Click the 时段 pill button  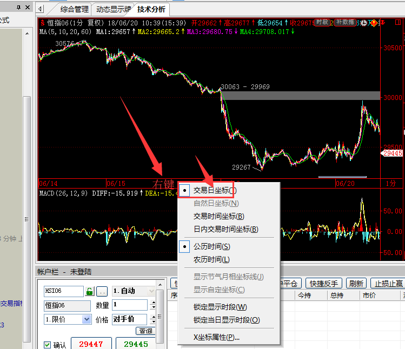click(x=322, y=22)
